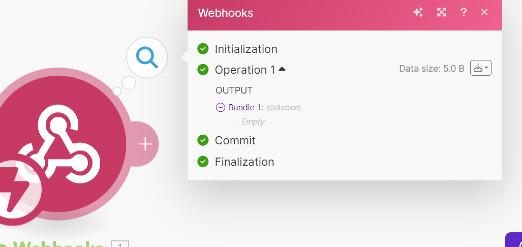Screen dimensions: 522x247
Task: Open help for the Webhooks panel
Action: (x=463, y=13)
